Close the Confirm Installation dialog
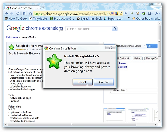The width and height of the screenshot is (167, 132). (110, 47)
